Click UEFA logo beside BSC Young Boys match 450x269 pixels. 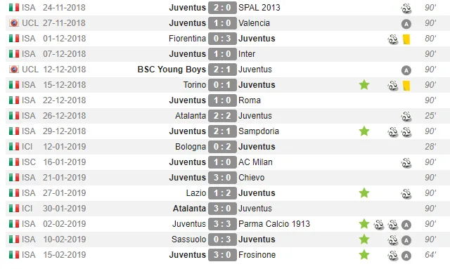click(x=14, y=70)
